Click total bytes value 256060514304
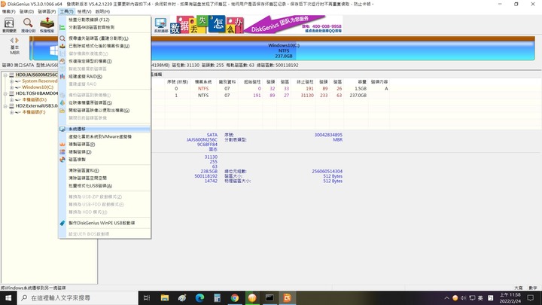The image size is (542, 305). pyautogui.click(x=327, y=171)
